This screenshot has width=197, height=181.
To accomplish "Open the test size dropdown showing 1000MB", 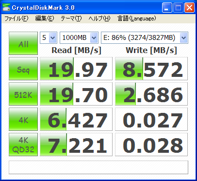I will click(x=79, y=37).
